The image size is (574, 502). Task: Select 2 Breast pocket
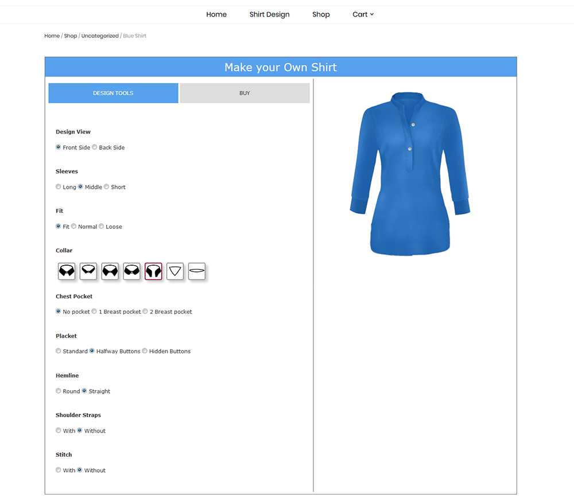145,312
